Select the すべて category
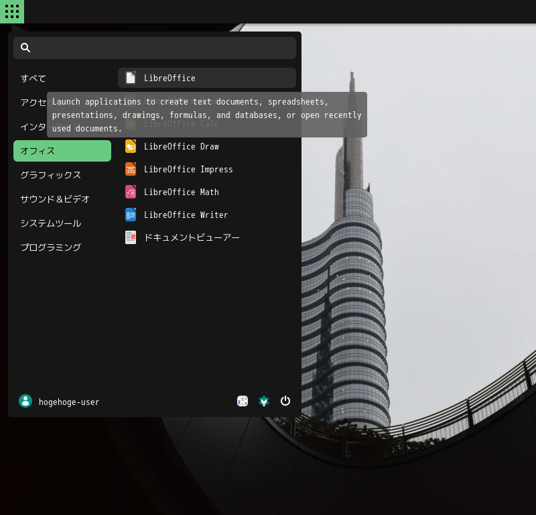This screenshot has height=515, width=536. [62, 78]
